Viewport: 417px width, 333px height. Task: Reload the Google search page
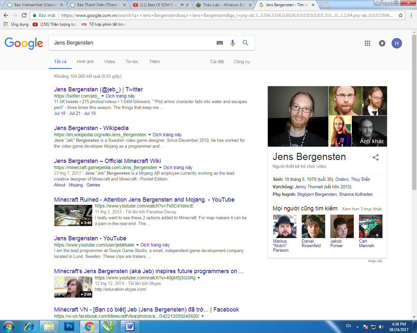tap(24, 15)
